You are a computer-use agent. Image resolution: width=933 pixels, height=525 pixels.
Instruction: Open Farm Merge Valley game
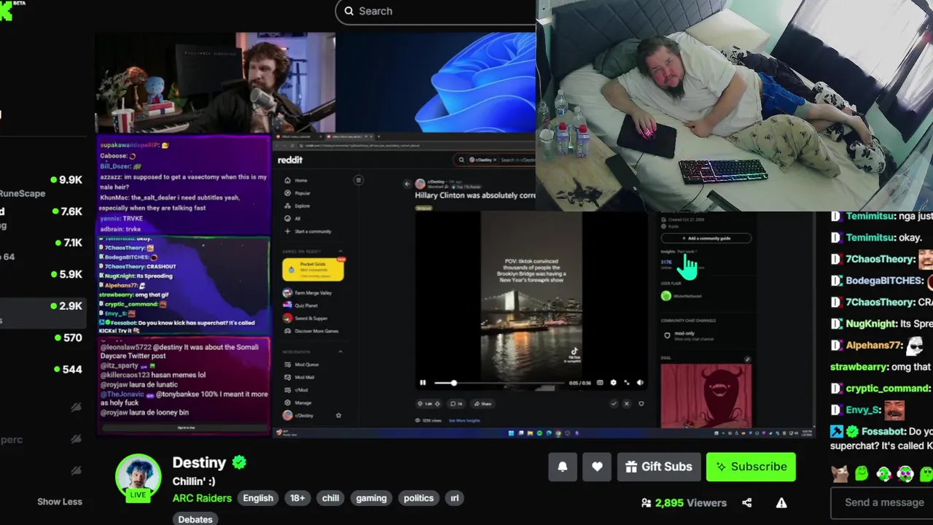tap(307, 292)
